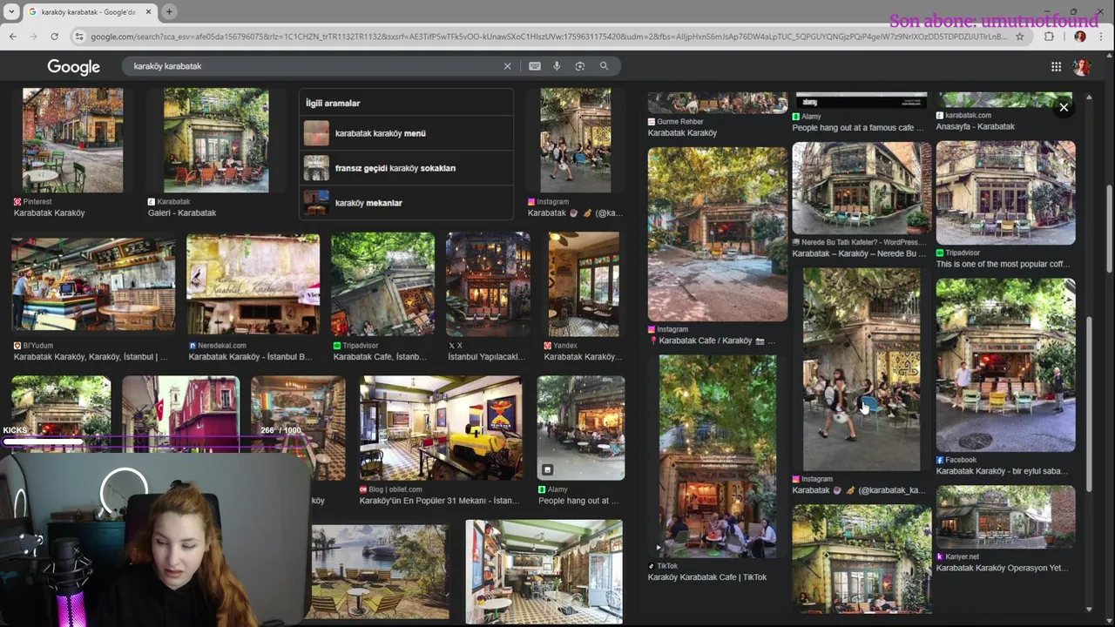Open the Bi'Yudum Karabatak interior image
Viewport: 1115px width, 627px height.
point(93,285)
